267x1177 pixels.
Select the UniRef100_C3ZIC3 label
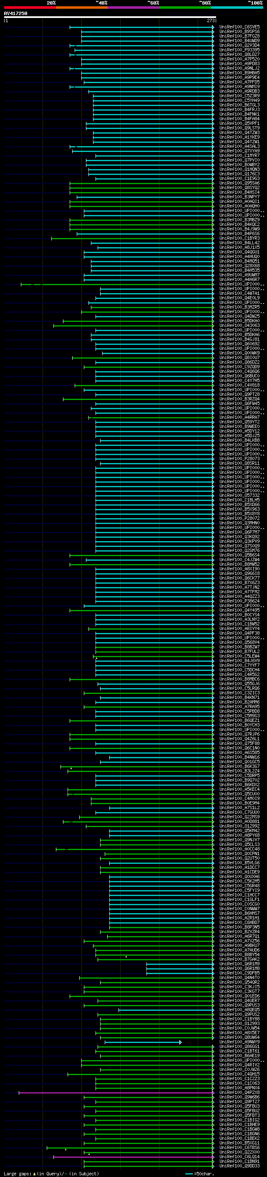coord(239,693)
